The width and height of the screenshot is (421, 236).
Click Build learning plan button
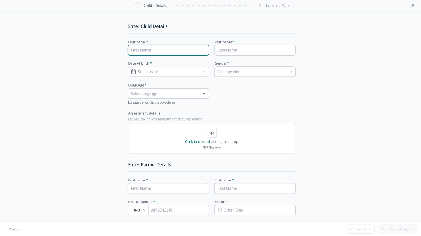click(x=398, y=229)
